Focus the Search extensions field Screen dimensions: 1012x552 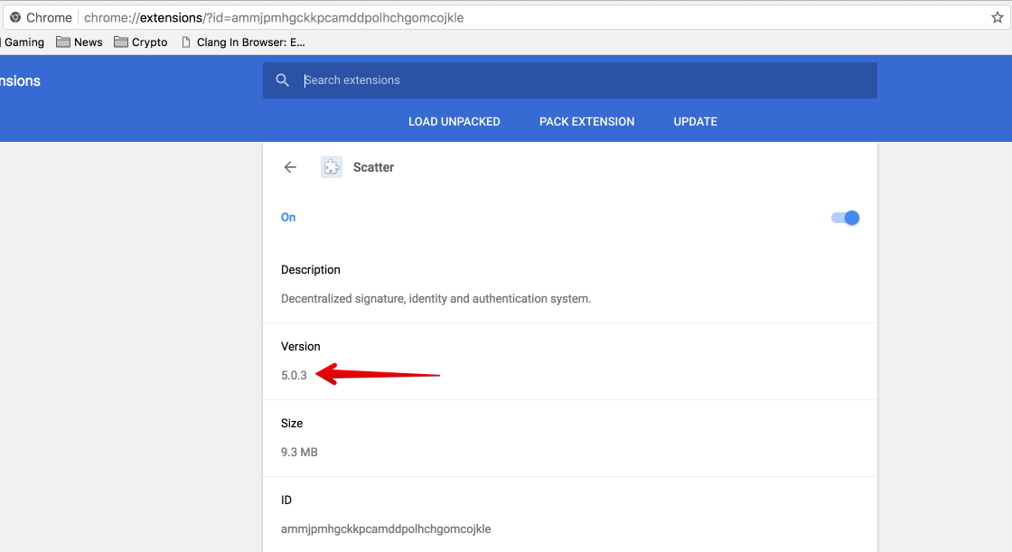coord(570,80)
